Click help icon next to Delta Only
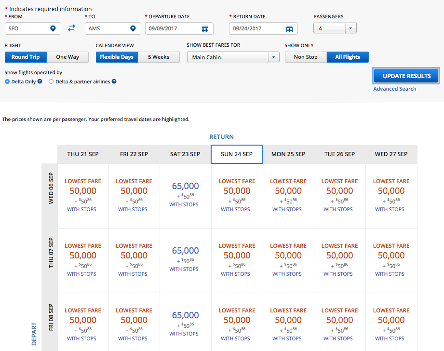The height and width of the screenshot is (351, 444). pyautogui.click(x=40, y=81)
